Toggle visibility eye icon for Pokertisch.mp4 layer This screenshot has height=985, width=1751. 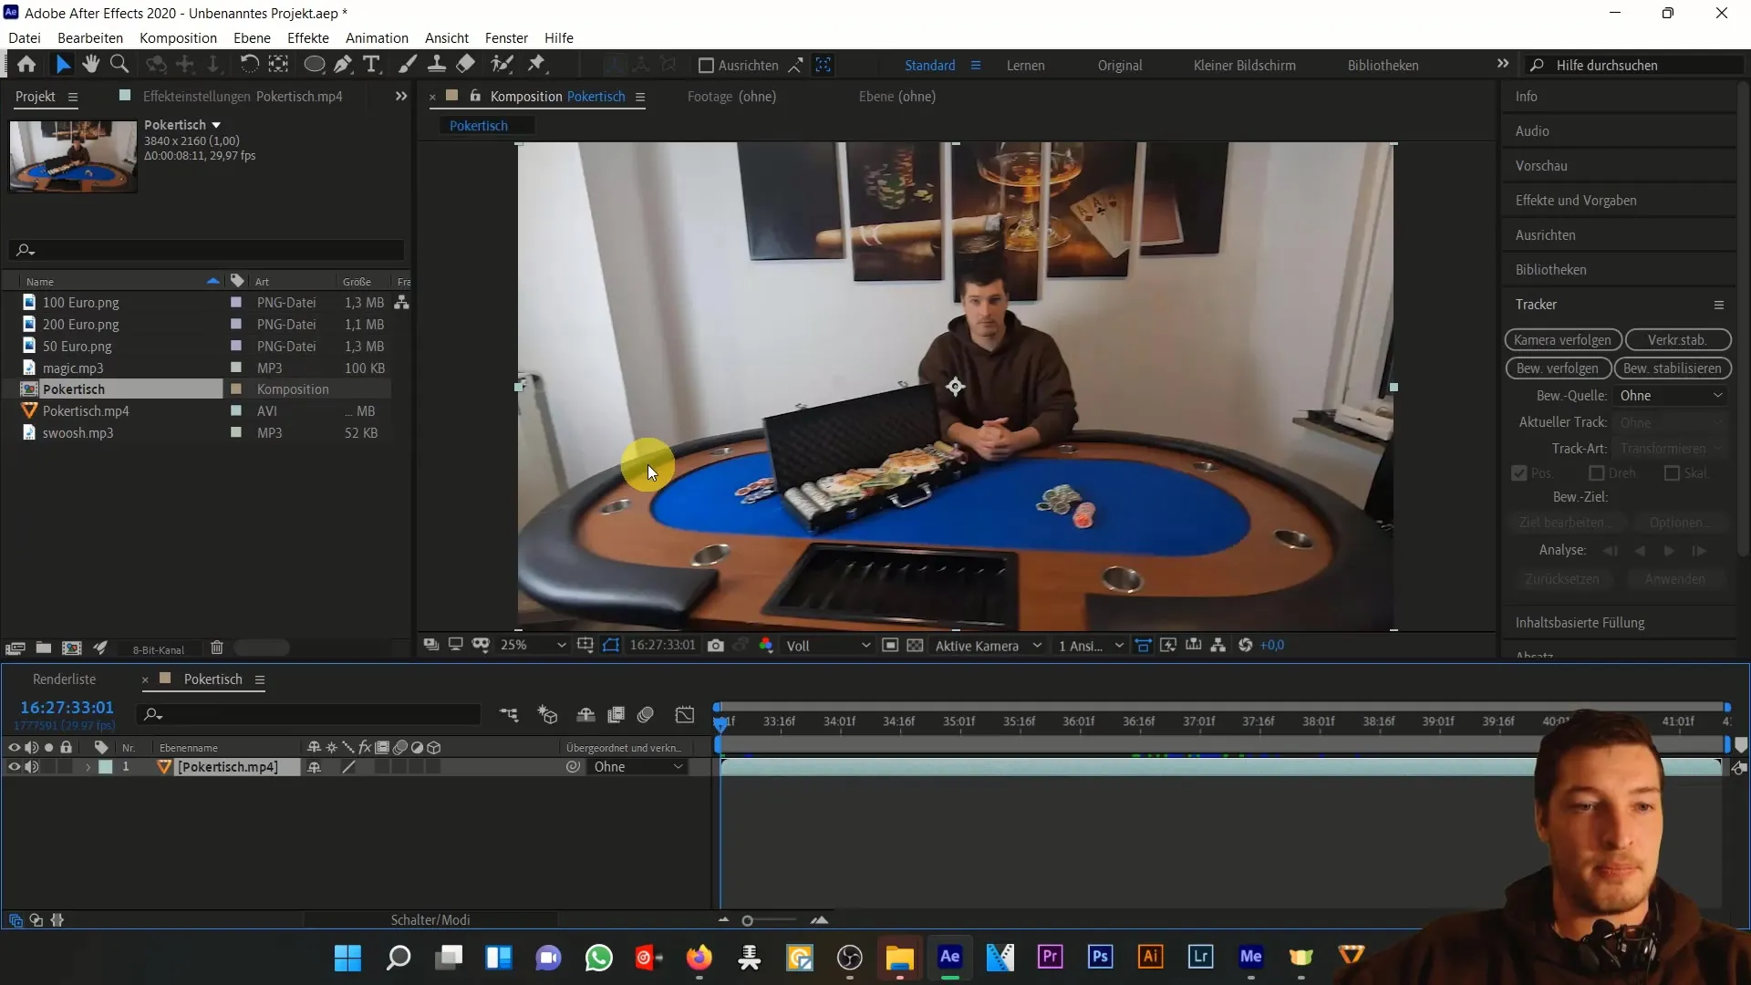pos(12,766)
